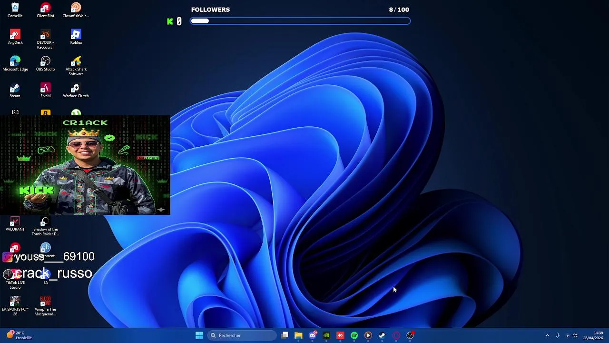Click the followers progress bar
The width and height of the screenshot is (609, 343).
(x=300, y=21)
